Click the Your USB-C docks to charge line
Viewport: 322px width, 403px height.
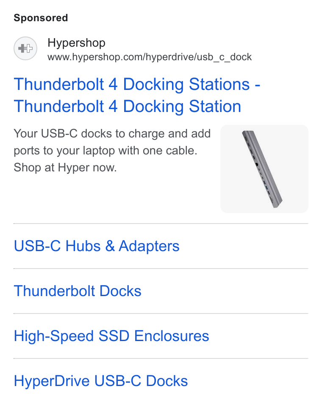pos(112,134)
